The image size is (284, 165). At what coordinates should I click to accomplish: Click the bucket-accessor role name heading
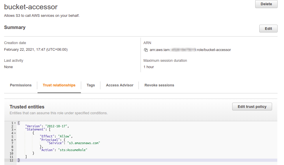31,7
